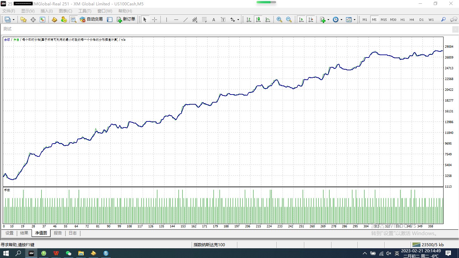Open the 文件(F) menu
The image size is (459, 258).
coord(9,11)
